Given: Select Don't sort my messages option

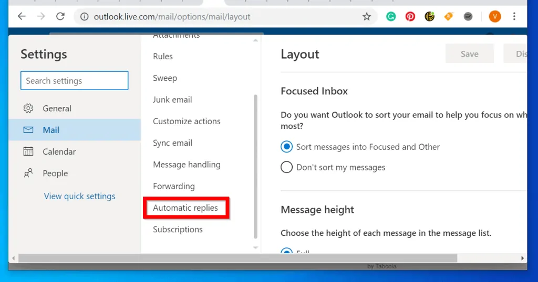Looking at the screenshot, I should (x=286, y=167).
